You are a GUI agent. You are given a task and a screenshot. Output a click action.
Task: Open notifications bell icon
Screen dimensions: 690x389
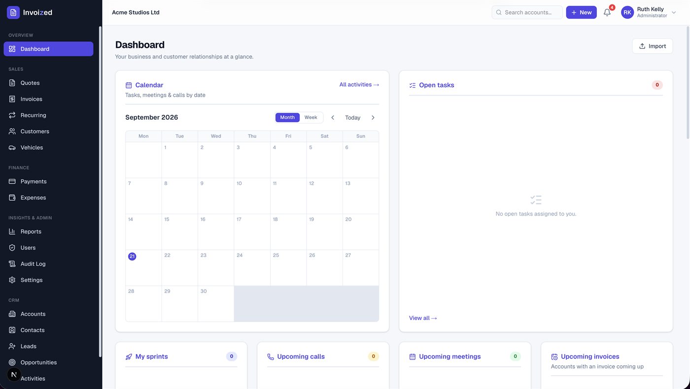pyautogui.click(x=607, y=12)
